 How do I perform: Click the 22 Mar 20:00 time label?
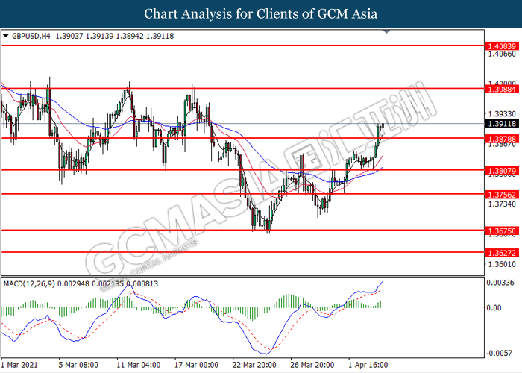(x=254, y=365)
